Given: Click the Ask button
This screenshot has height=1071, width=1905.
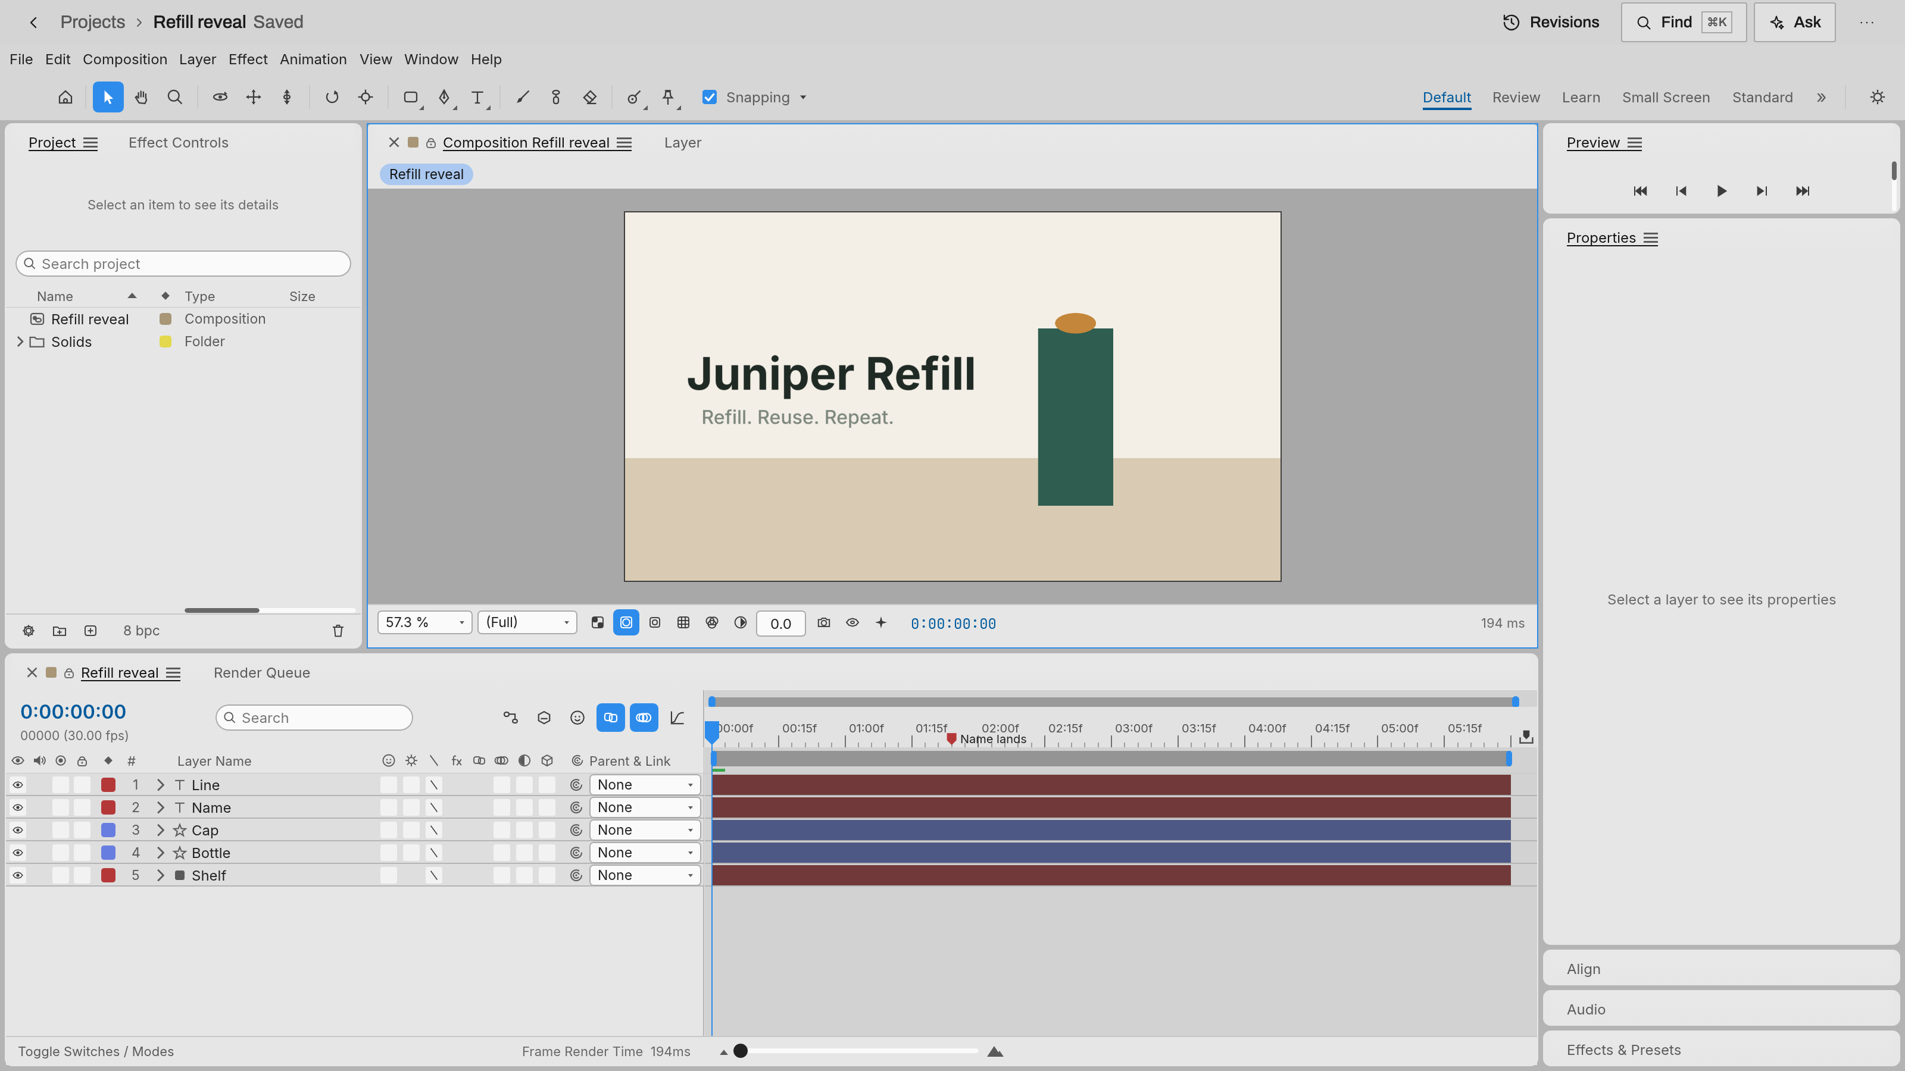Looking at the screenshot, I should coord(1795,22).
